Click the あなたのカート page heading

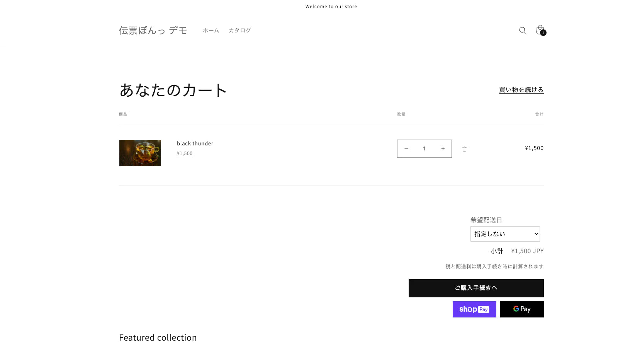tap(173, 90)
